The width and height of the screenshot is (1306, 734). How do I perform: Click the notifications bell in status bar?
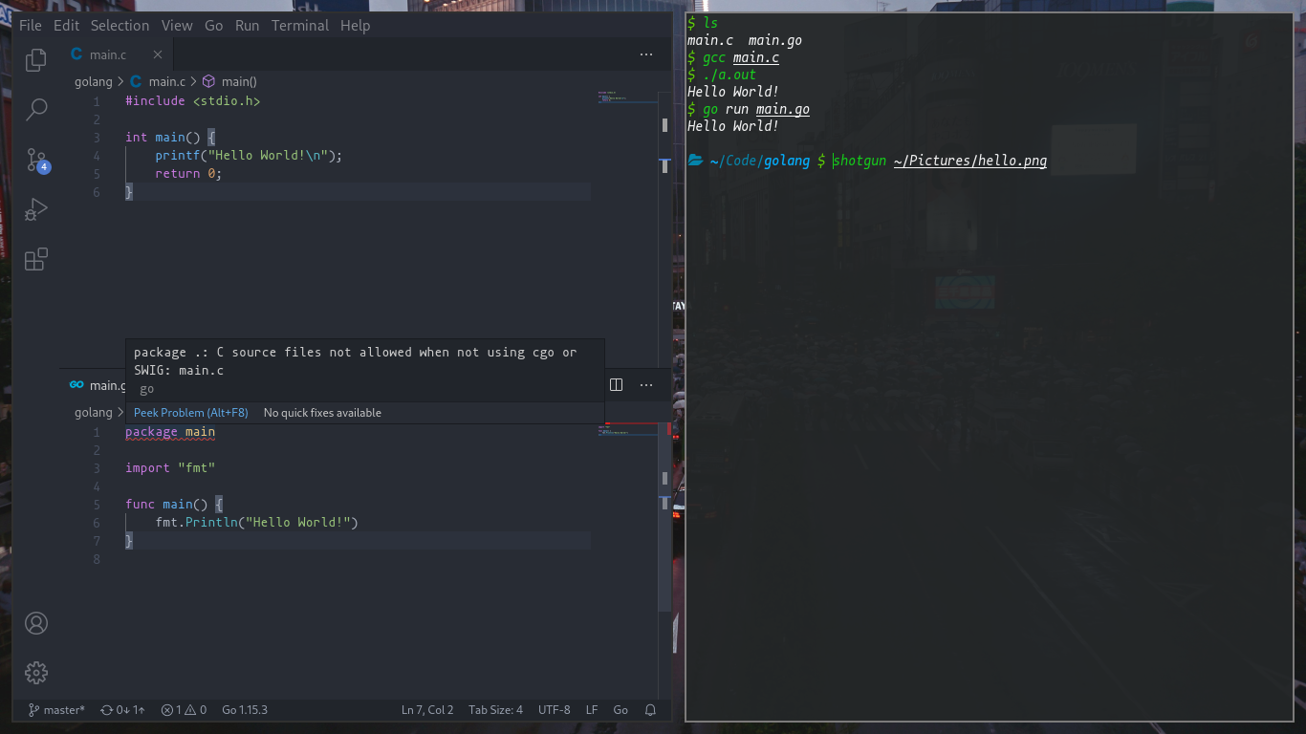click(x=650, y=710)
